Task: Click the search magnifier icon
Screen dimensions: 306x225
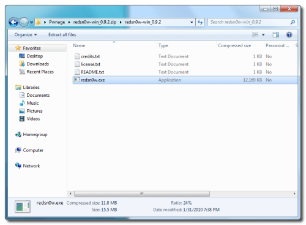Action: [x=293, y=22]
